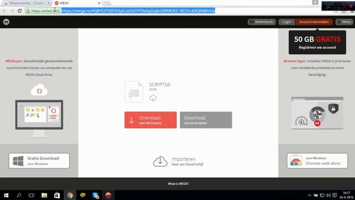Screen dimensions: 355x200
Task: Click What is MEGA? link
Action: [x=178, y=184]
